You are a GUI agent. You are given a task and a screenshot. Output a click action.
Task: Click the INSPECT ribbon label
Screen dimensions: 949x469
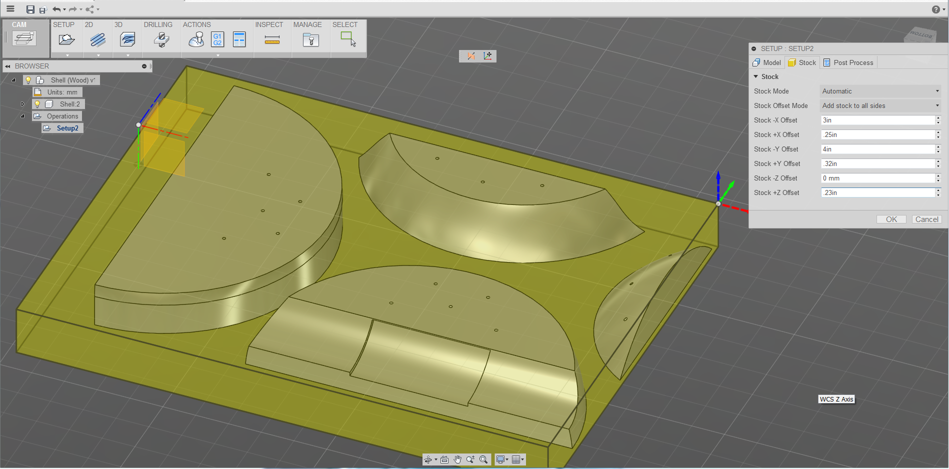pos(269,24)
